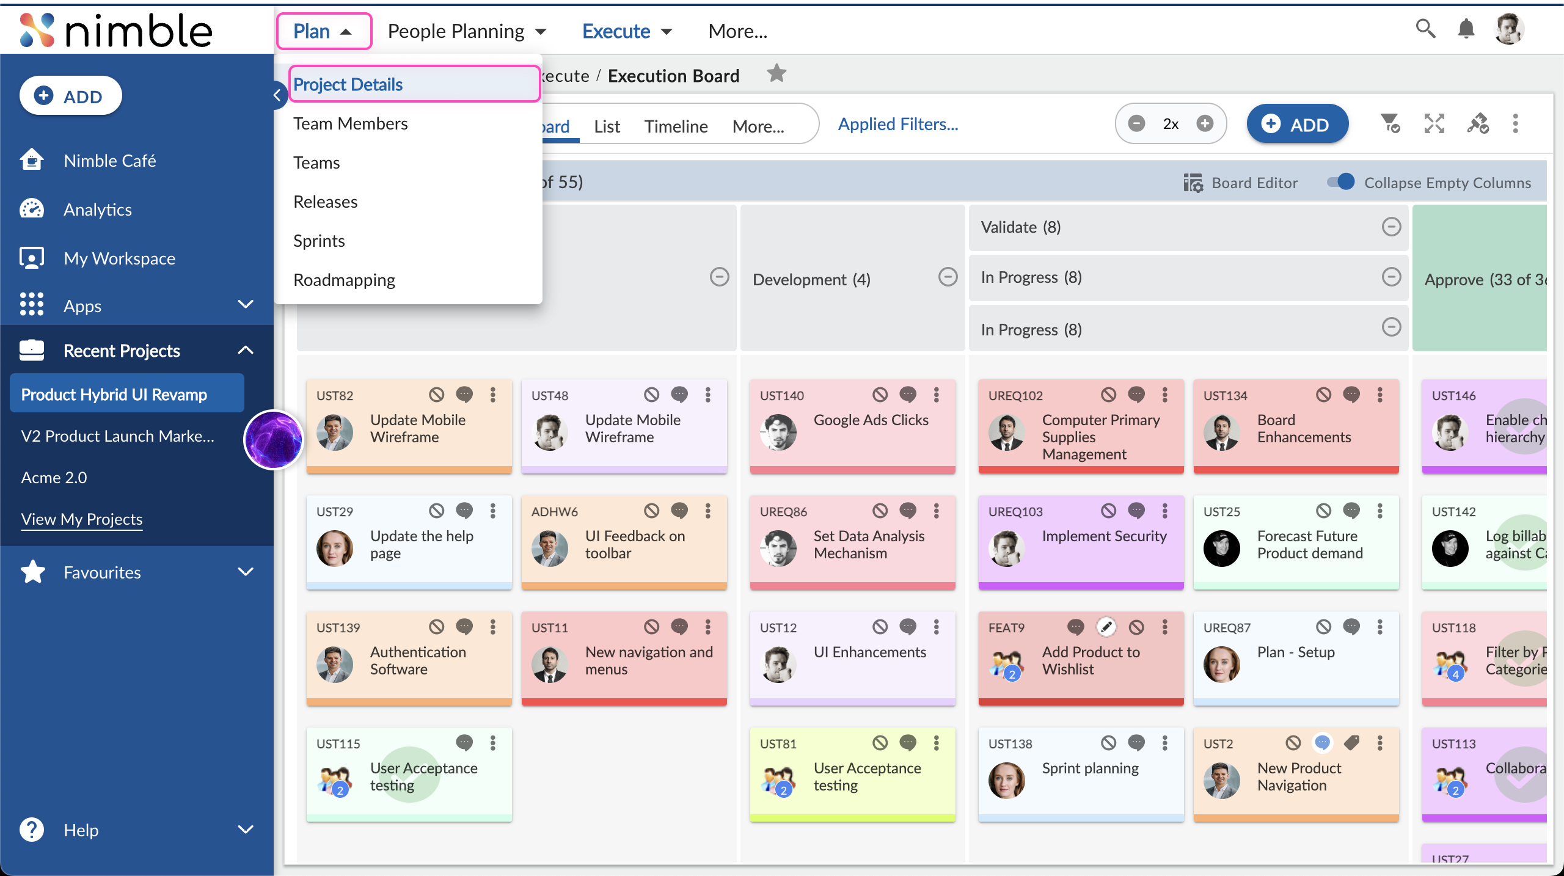This screenshot has height=876, width=1564.
Task: Open View My Projects link
Action: (x=81, y=519)
